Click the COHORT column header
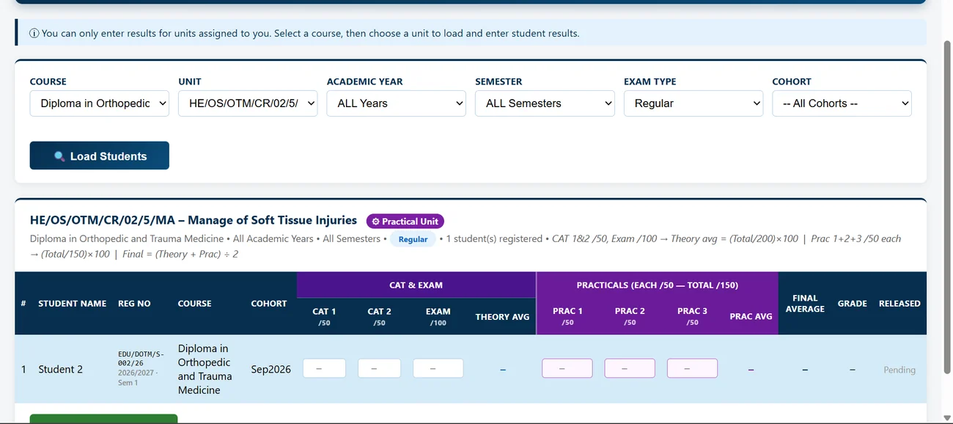This screenshot has width=953, height=424. [x=269, y=303]
